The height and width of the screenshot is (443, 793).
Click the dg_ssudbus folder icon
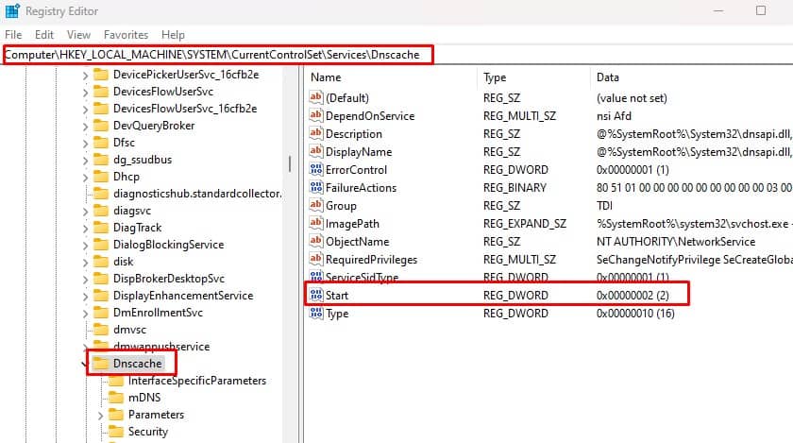point(101,160)
